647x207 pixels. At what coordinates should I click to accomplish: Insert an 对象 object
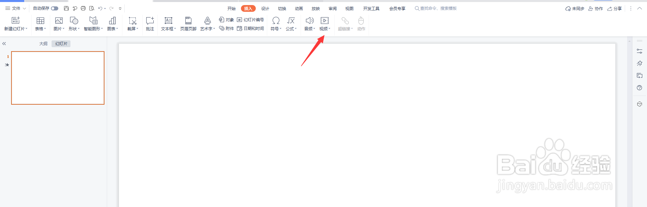pyautogui.click(x=226, y=20)
